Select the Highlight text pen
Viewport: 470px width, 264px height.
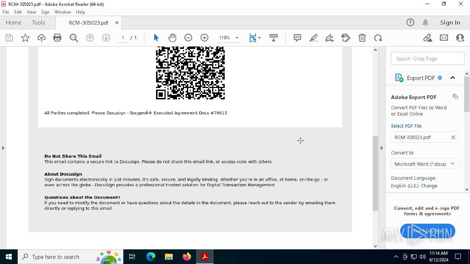coord(314,38)
